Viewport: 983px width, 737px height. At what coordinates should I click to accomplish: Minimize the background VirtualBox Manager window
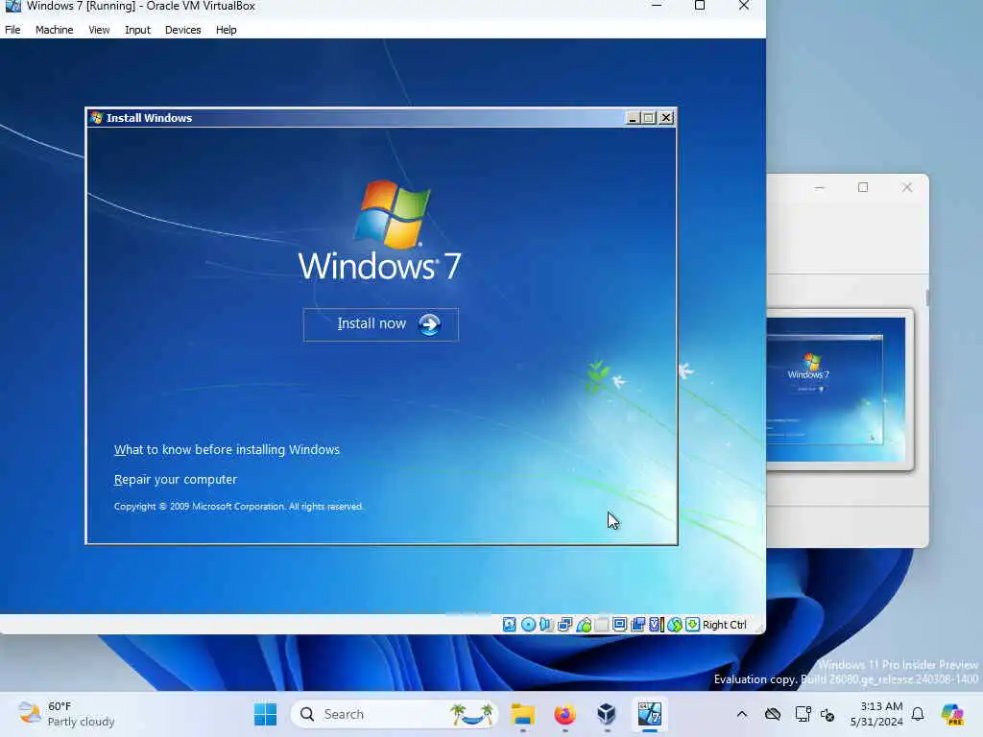(x=820, y=187)
